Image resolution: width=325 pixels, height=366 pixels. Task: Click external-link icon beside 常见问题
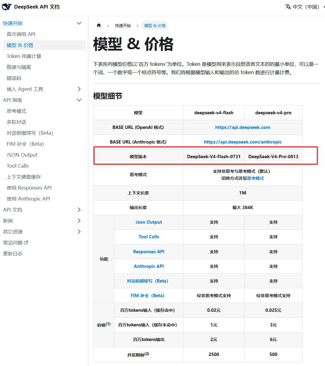click(x=26, y=243)
